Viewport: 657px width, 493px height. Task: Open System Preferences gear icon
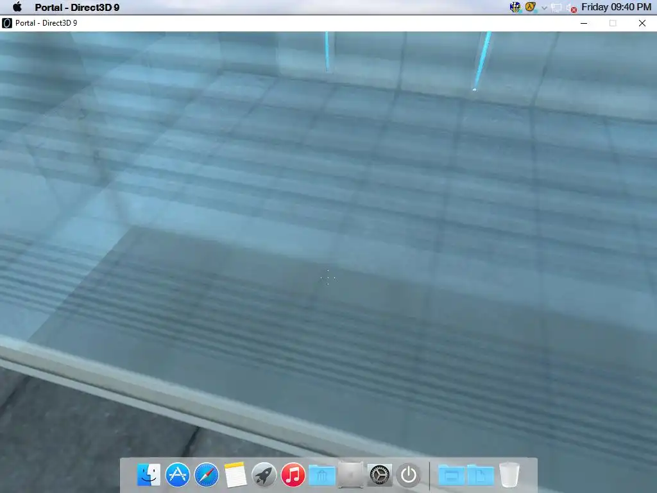click(380, 475)
